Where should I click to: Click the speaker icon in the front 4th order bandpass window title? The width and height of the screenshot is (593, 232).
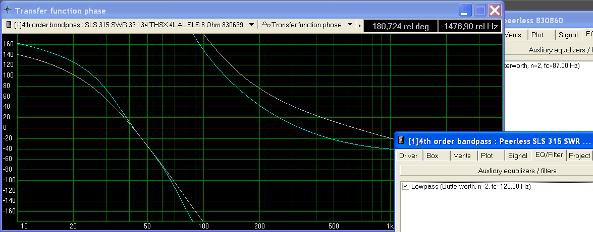tap(401, 141)
